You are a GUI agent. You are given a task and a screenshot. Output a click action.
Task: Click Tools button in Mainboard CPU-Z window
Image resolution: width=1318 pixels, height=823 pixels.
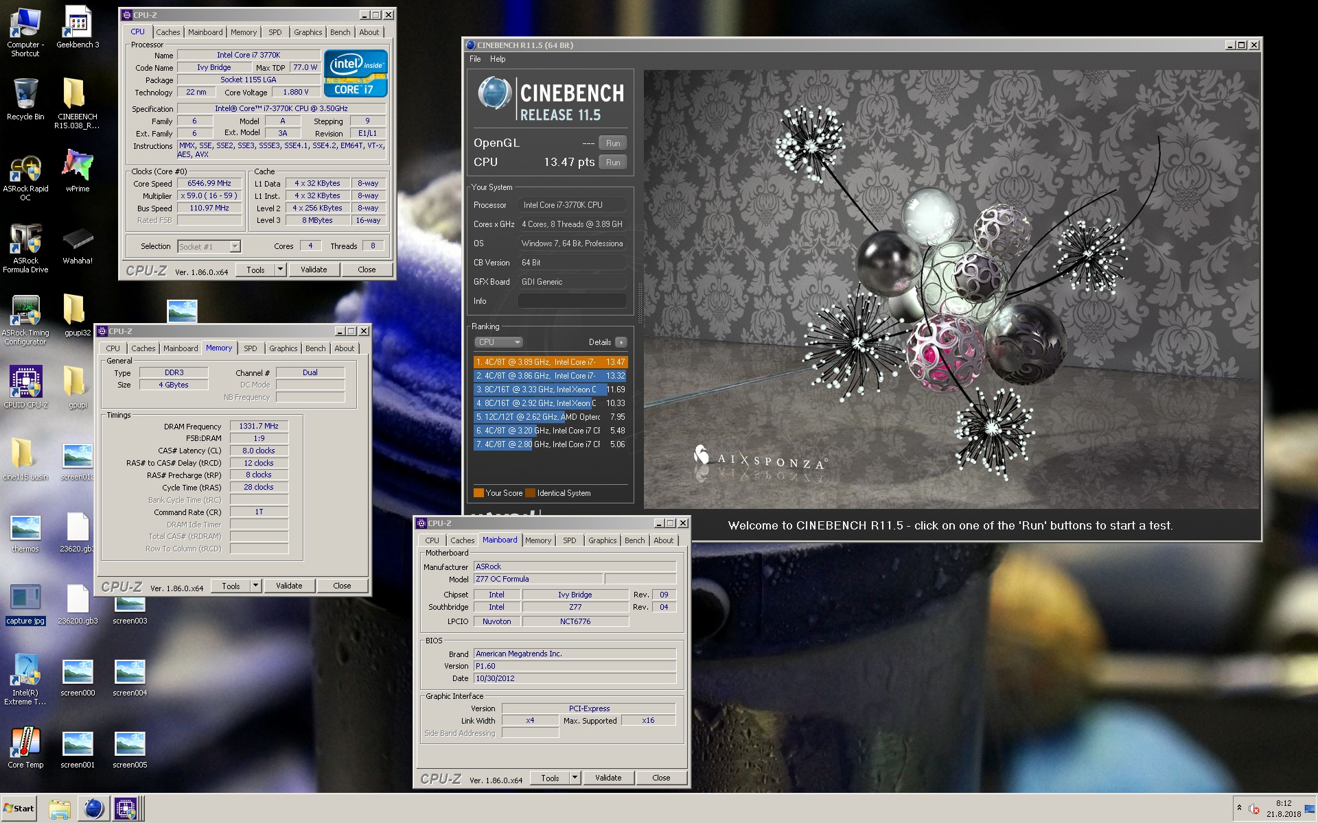click(x=550, y=778)
